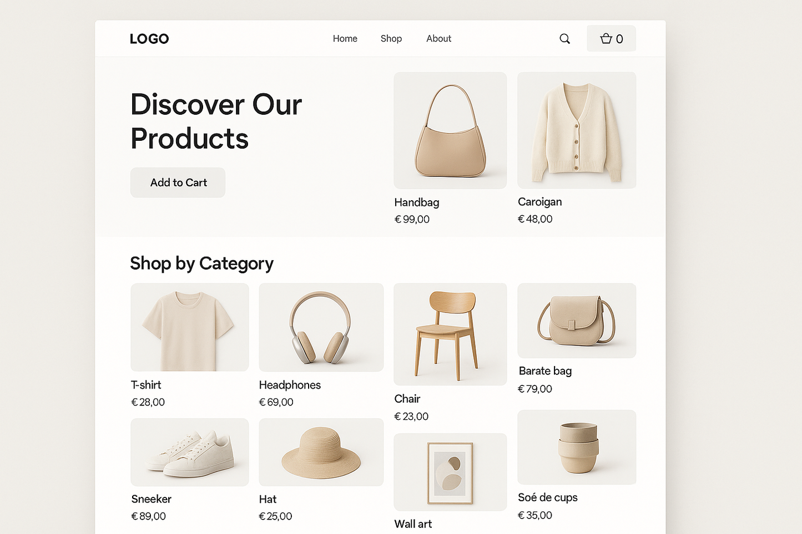The image size is (802, 534).
Task: Click the LOGO in header
Action: [x=149, y=39]
